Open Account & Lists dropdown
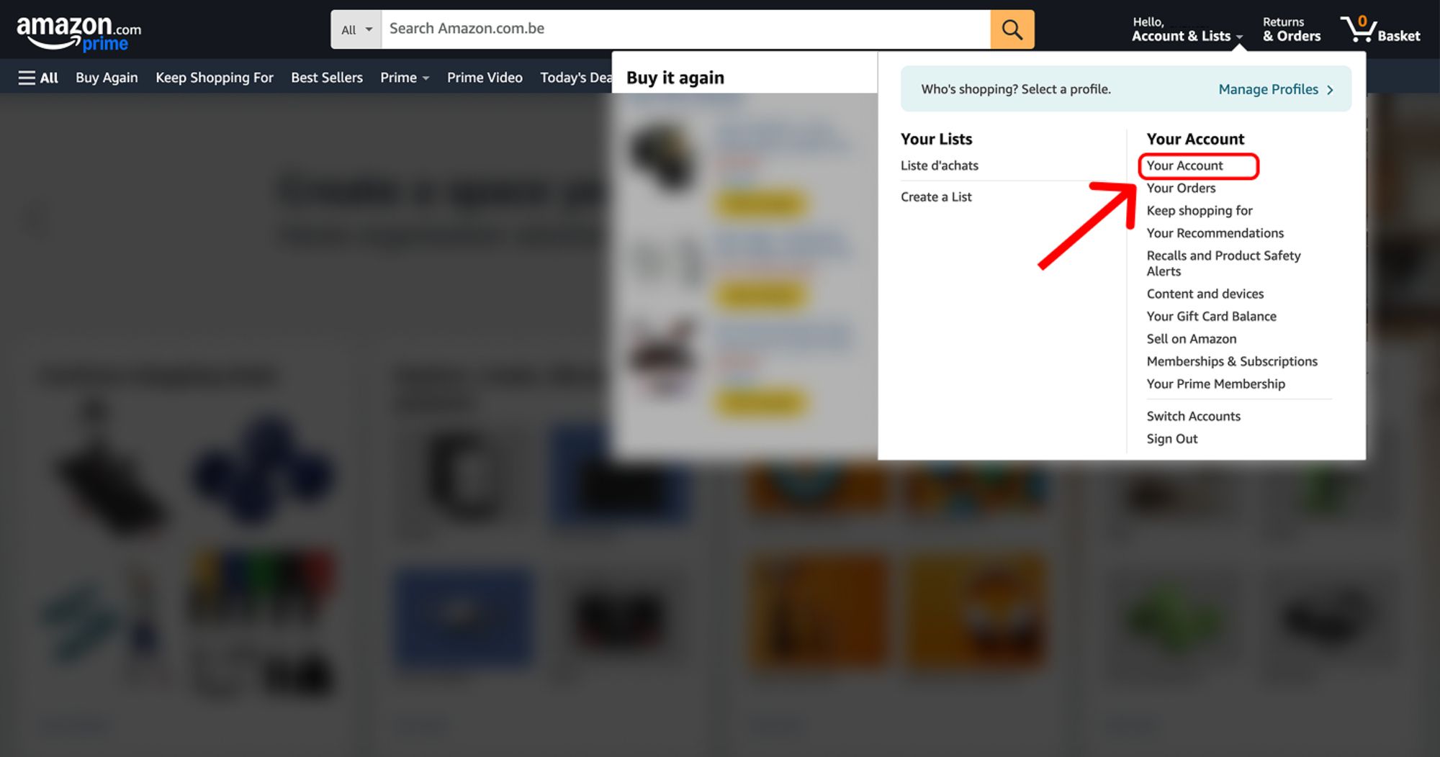The image size is (1440, 757). pos(1187,30)
